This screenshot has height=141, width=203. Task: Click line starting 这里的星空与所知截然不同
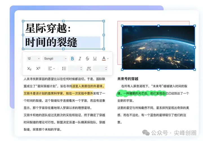pyautogui.click(x=153, y=108)
